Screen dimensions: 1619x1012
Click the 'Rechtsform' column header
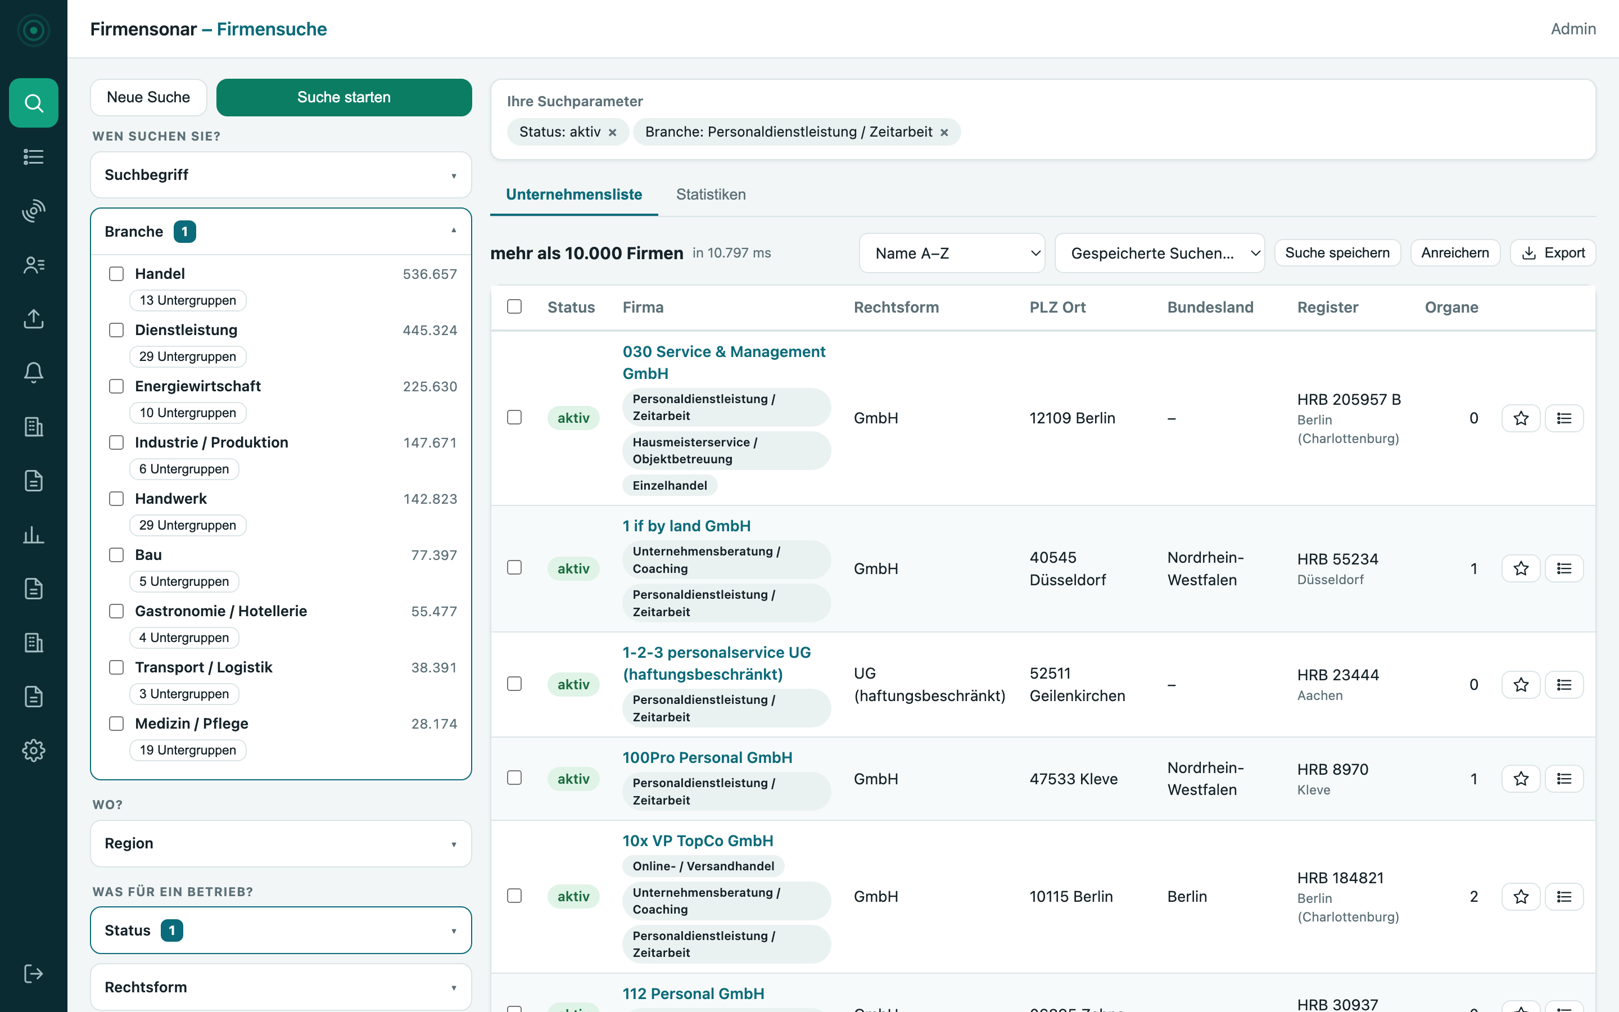[897, 307]
